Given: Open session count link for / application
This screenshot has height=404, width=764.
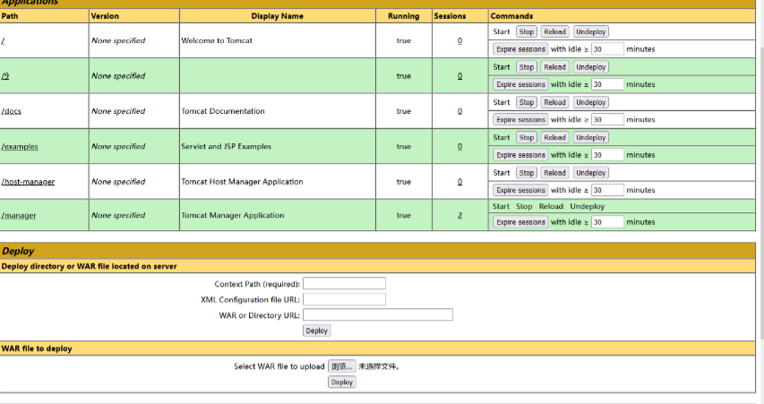Looking at the screenshot, I should 460,41.
